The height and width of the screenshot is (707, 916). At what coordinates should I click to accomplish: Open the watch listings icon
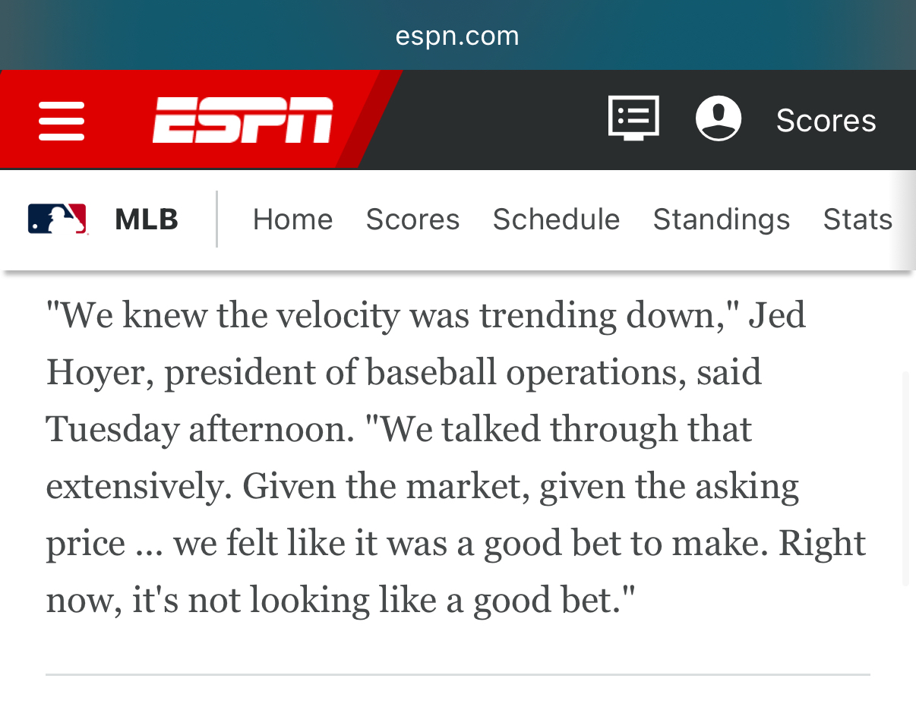[633, 118]
